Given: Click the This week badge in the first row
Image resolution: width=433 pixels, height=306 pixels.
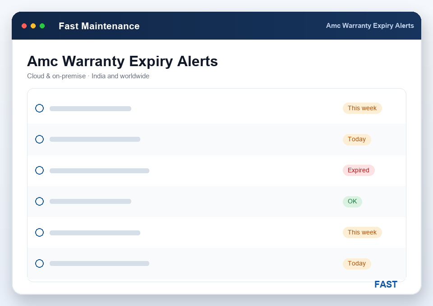Looking at the screenshot, I should [362, 108].
